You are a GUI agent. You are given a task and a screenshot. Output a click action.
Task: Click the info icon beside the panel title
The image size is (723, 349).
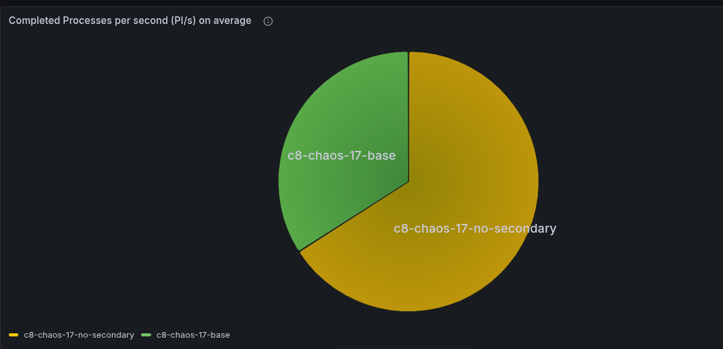click(x=268, y=21)
